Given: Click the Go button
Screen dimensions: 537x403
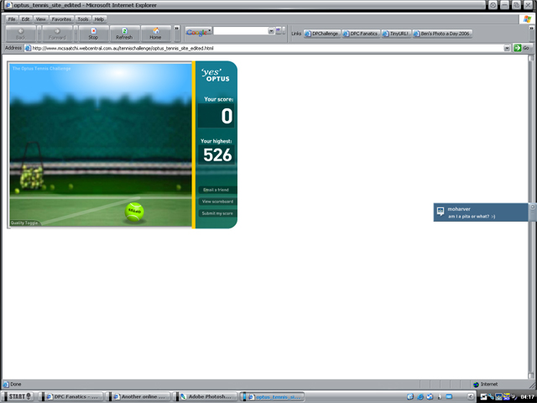Looking at the screenshot, I should (522, 48).
